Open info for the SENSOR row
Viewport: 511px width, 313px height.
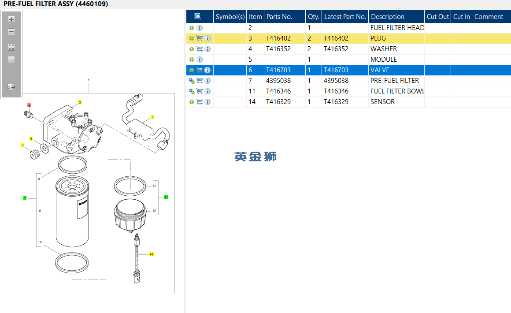pyautogui.click(x=207, y=102)
